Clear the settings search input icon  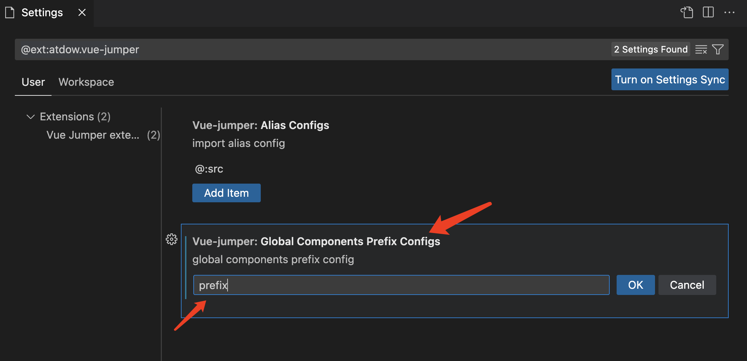coord(701,49)
